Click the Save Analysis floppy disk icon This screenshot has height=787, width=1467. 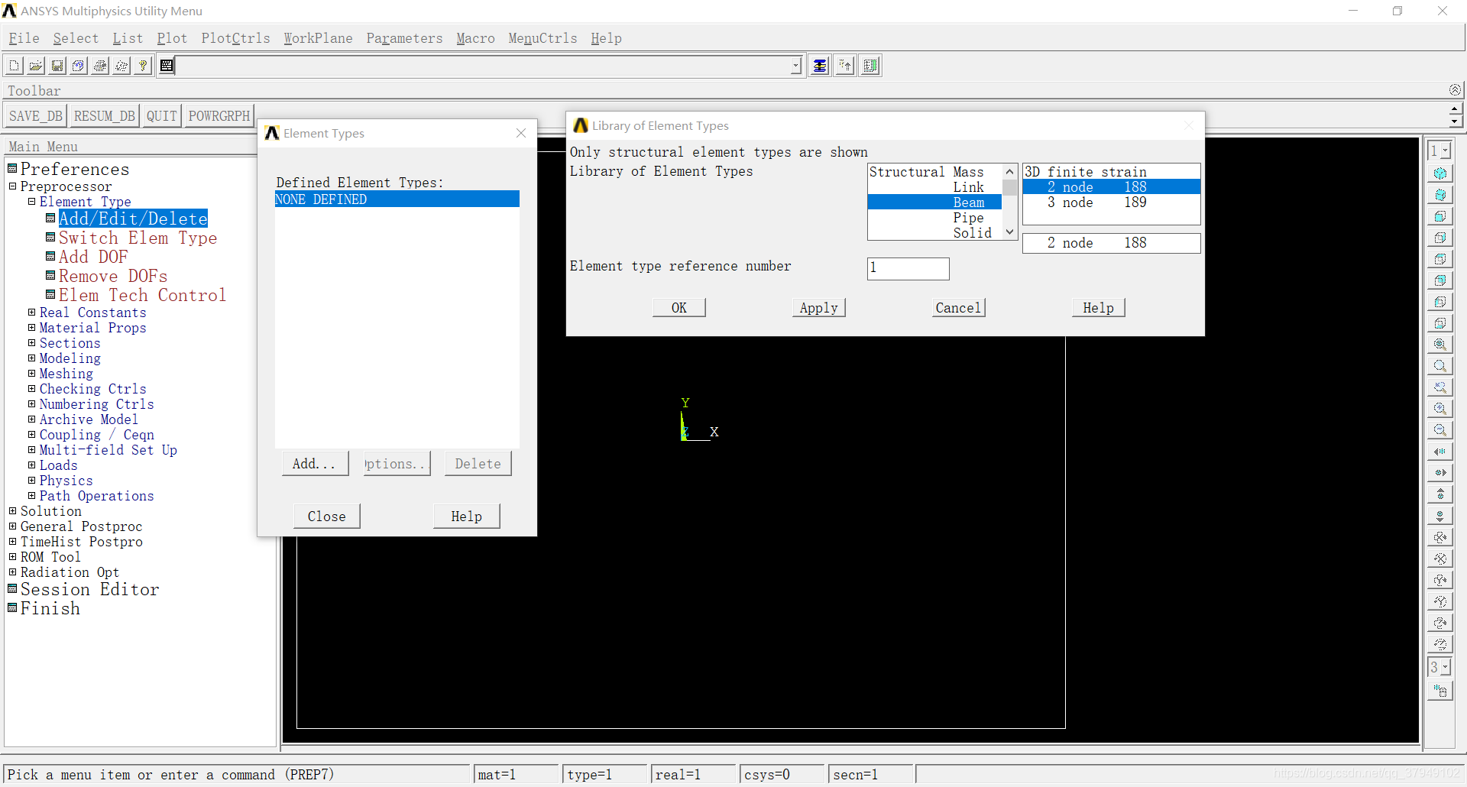pos(57,66)
